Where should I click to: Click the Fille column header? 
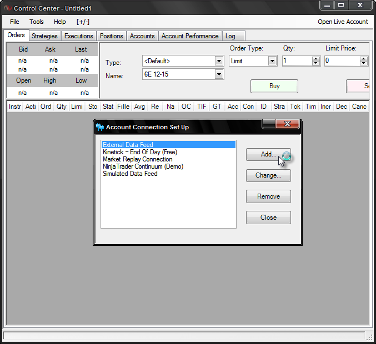point(123,107)
